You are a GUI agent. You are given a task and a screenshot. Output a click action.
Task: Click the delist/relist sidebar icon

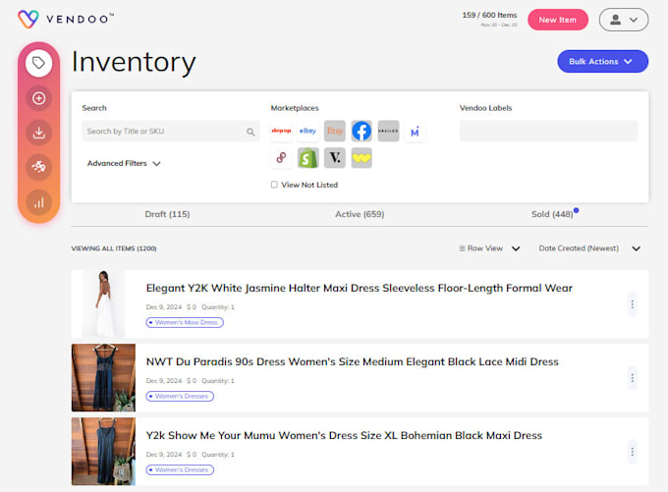38,167
